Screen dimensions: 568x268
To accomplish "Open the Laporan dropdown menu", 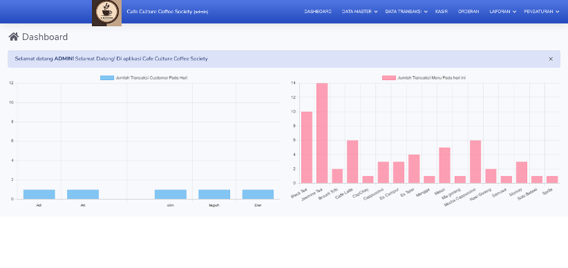I will coord(502,12).
